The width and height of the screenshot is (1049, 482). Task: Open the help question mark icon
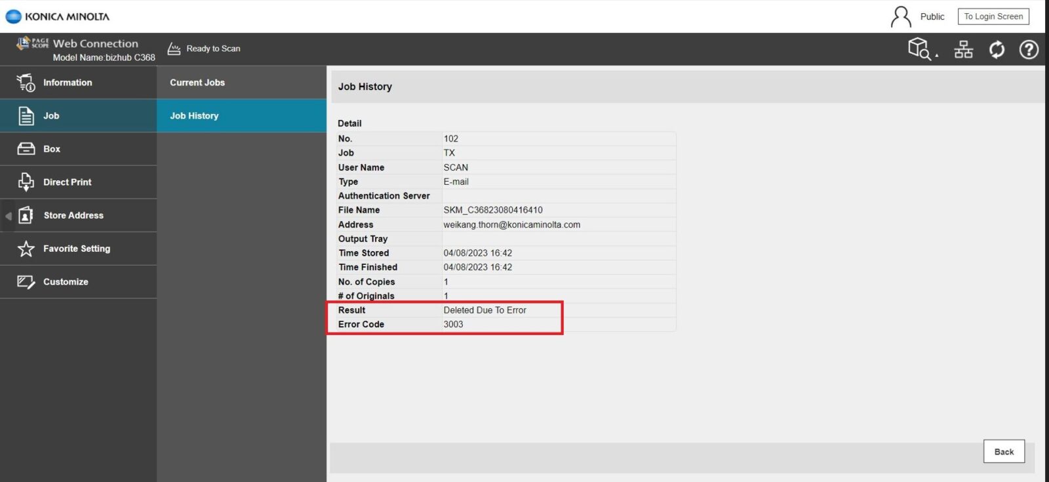point(1029,49)
